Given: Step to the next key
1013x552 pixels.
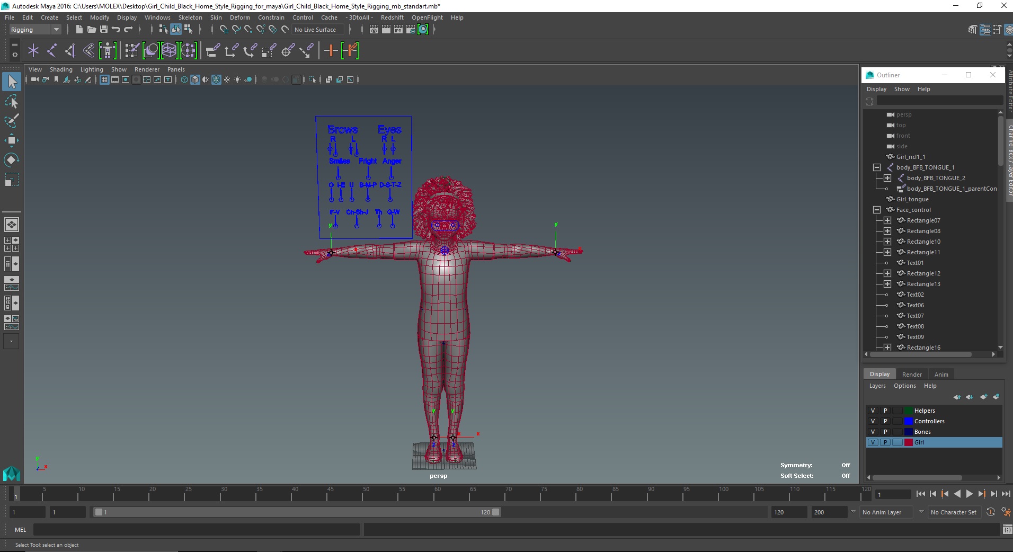Looking at the screenshot, I should click(x=982, y=494).
